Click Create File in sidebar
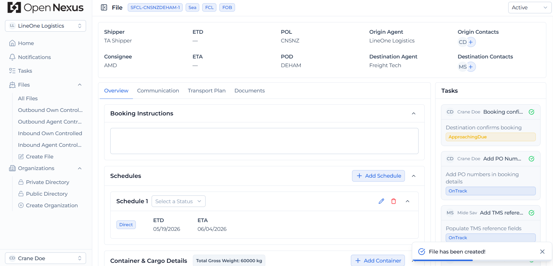This screenshot has width=553, height=266. tap(36, 157)
